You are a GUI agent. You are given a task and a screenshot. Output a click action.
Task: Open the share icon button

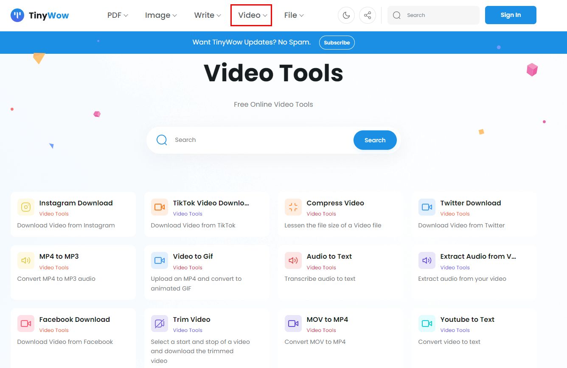pyautogui.click(x=368, y=15)
